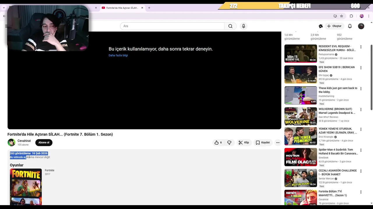Open These kids just got sent thumbnail
The width and height of the screenshot is (373, 209).
click(x=300, y=95)
